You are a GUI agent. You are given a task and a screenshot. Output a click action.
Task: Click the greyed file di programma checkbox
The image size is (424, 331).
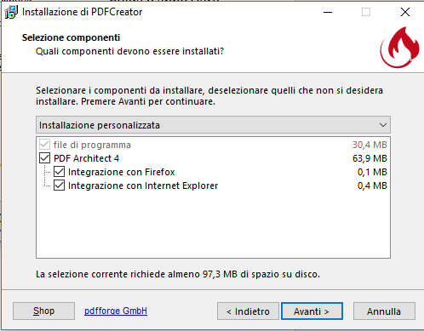coord(44,145)
